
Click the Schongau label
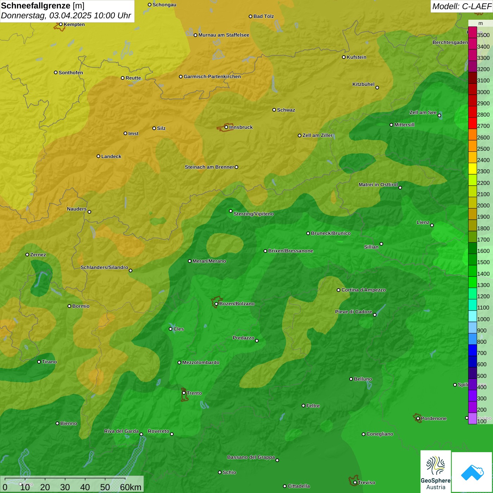pos(164,5)
